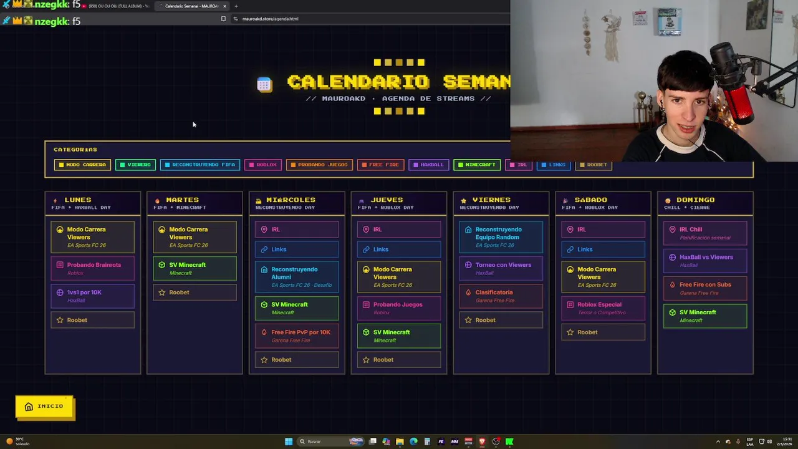Screen dimensions: 798x449
Task: Open the Windows Start menu
Action: tap(289, 442)
